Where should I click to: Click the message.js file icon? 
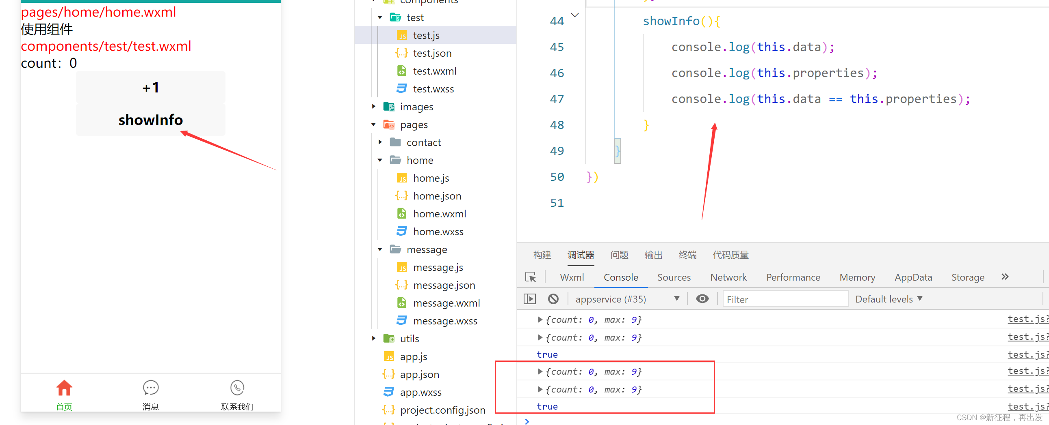point(402,267)
